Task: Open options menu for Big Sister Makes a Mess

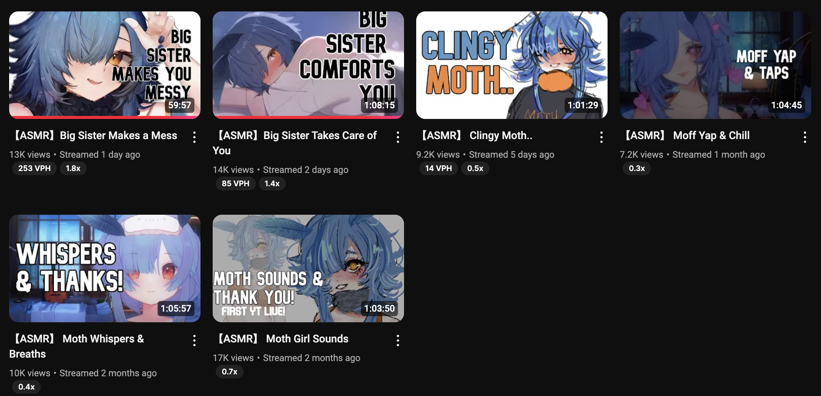Action: pyautogui.click(x=194, y=137)
